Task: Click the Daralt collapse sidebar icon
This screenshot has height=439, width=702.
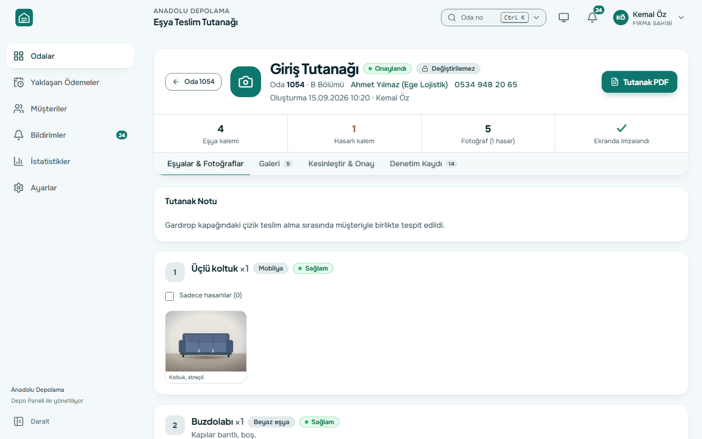Action: [x=19, y=421]
